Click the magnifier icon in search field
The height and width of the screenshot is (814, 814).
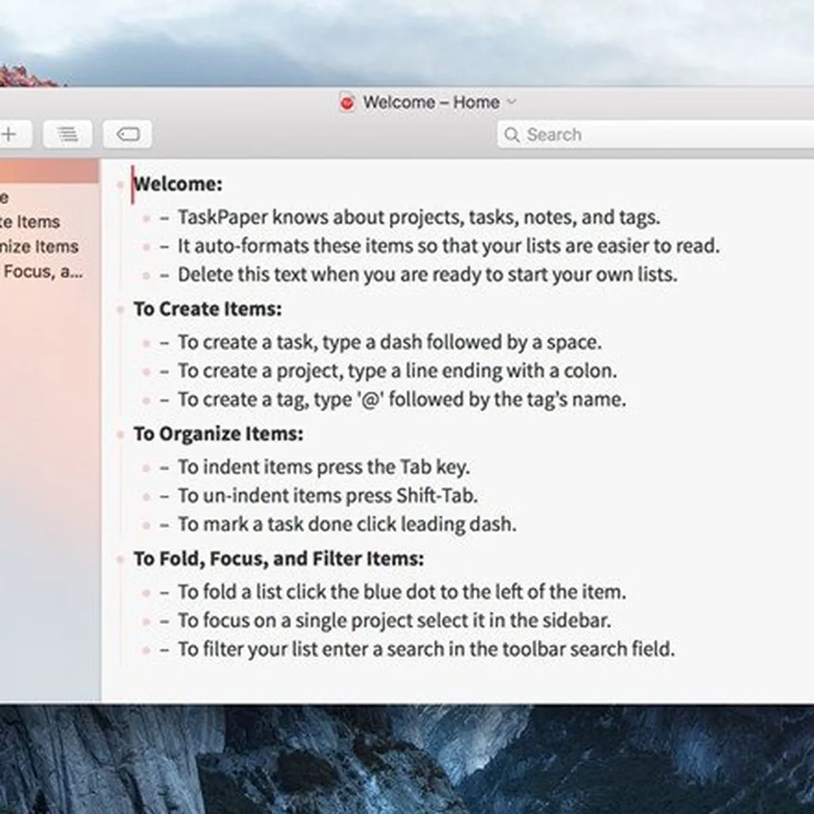pos(511,134)
